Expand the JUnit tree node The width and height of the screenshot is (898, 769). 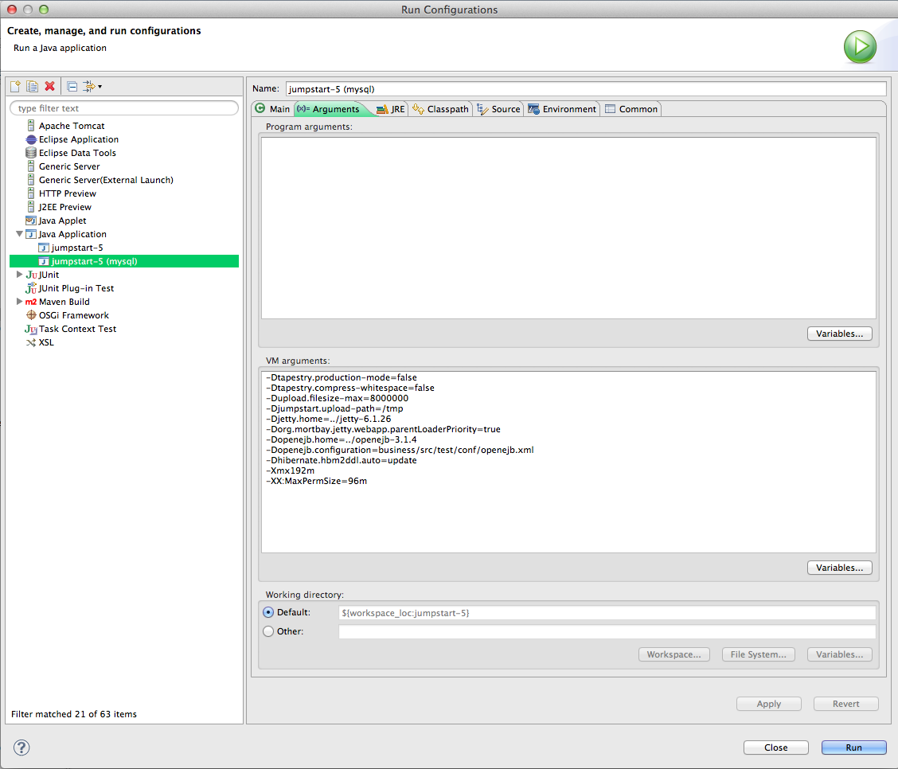(20, 275)
